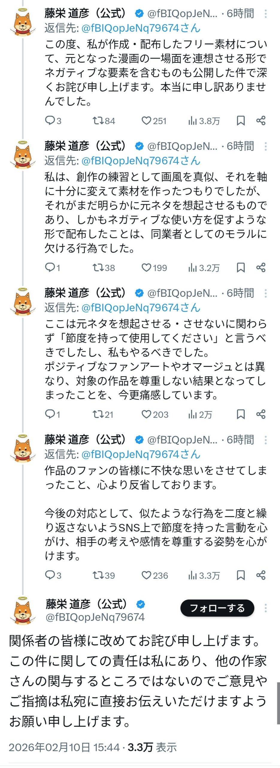Open more options on the first tweet

coord(266,14)
